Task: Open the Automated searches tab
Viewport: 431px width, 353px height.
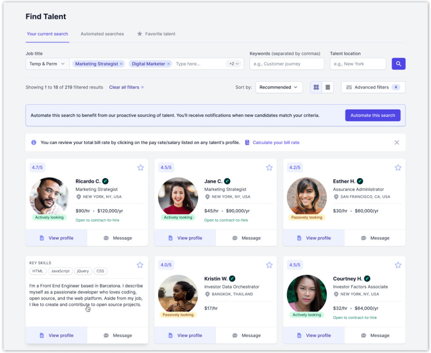Action: tap(102, 34)
